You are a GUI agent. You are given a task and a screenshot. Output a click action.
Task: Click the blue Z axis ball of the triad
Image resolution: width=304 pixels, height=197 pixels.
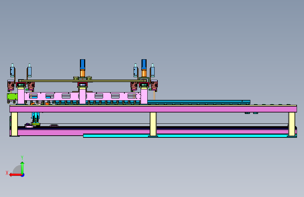[23, 175]
